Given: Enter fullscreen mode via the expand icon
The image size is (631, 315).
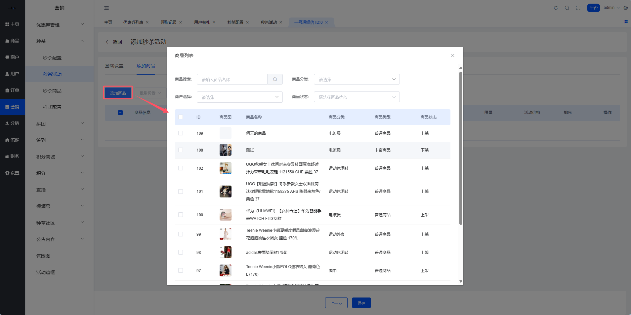Looking at the screenshot, I should point(578,8).
